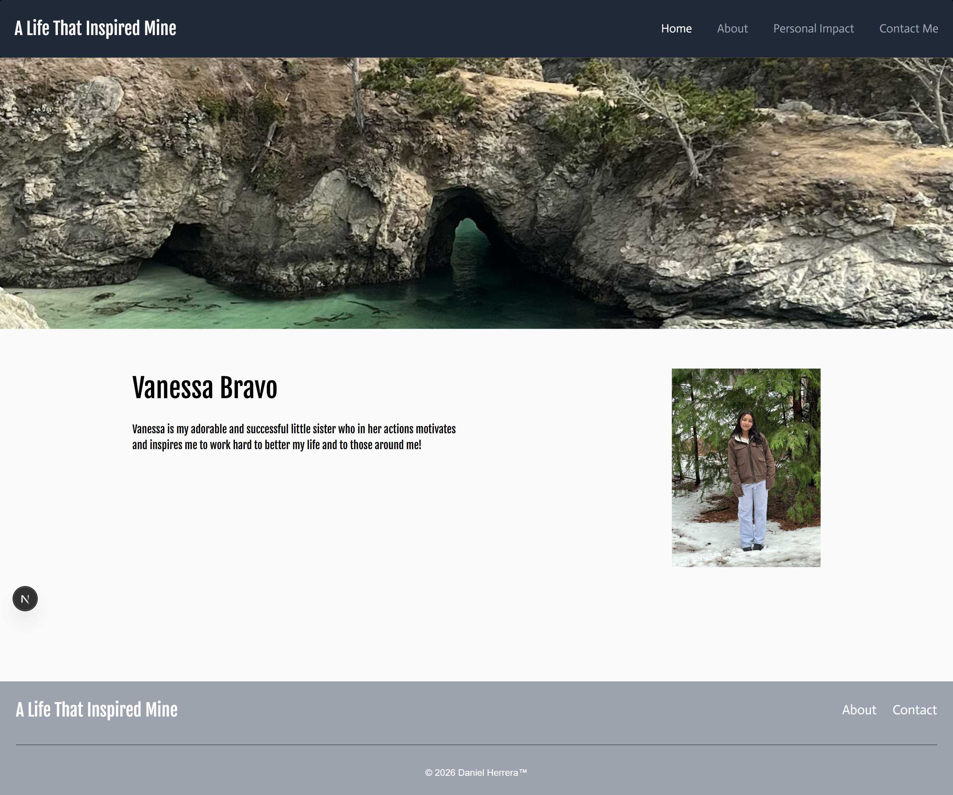The image size is (953, 795).
Task: Click the footer horizontal divider line
Action: [x=476, y=745]
